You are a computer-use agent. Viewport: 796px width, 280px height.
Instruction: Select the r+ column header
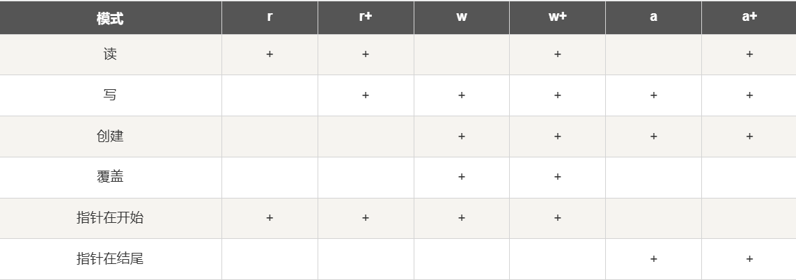tap(366, 17)
